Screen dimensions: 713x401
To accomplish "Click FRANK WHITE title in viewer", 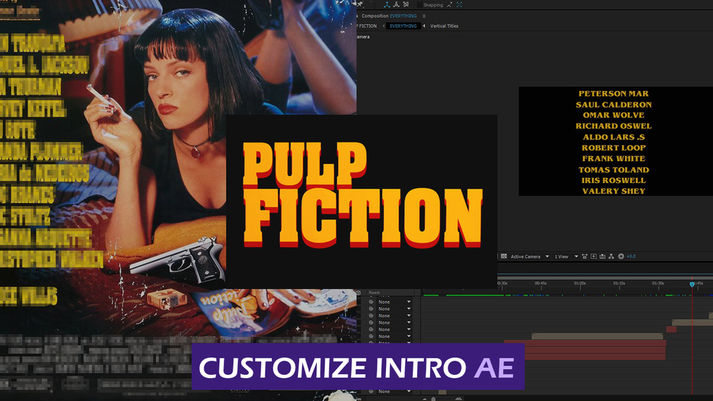I will (614, 159).
